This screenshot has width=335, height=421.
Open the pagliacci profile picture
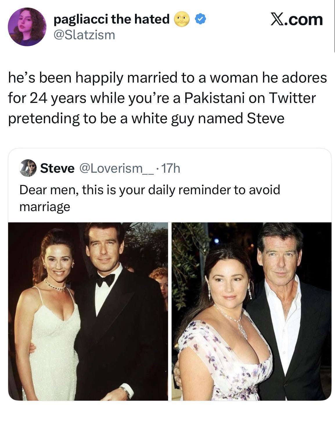pos(27,27)
